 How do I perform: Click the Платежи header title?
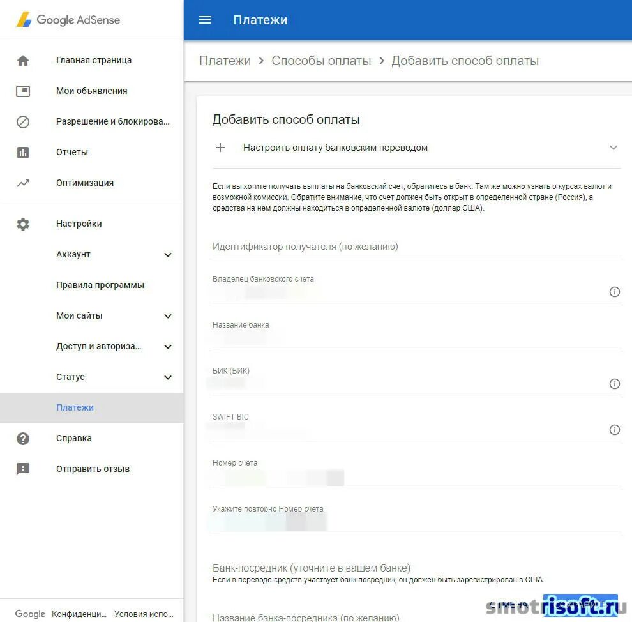pos(260,20)
